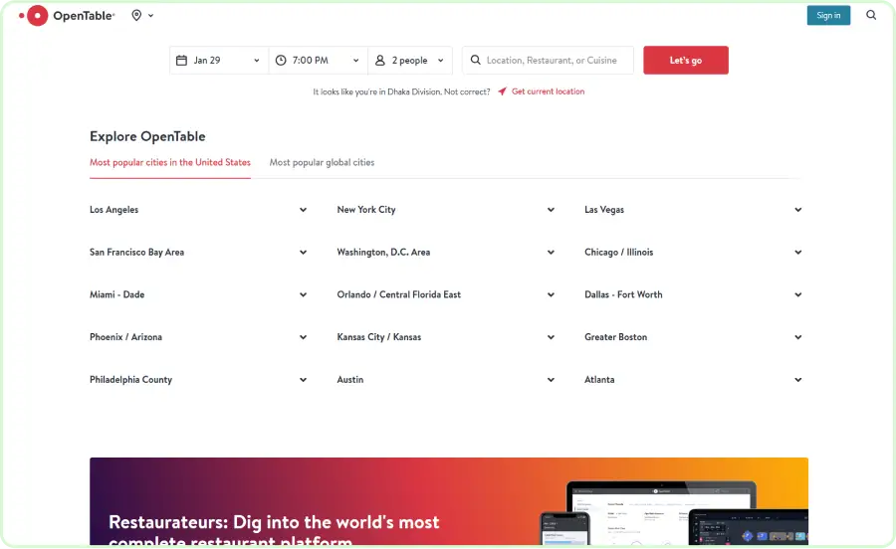Expand the Greater Boston chevron
896x549 pixels.
coord(798,337)
